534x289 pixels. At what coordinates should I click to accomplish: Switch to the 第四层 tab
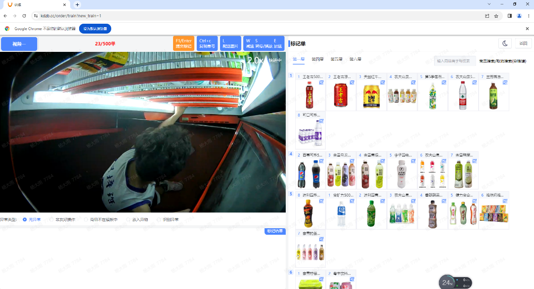pos(317,59)
